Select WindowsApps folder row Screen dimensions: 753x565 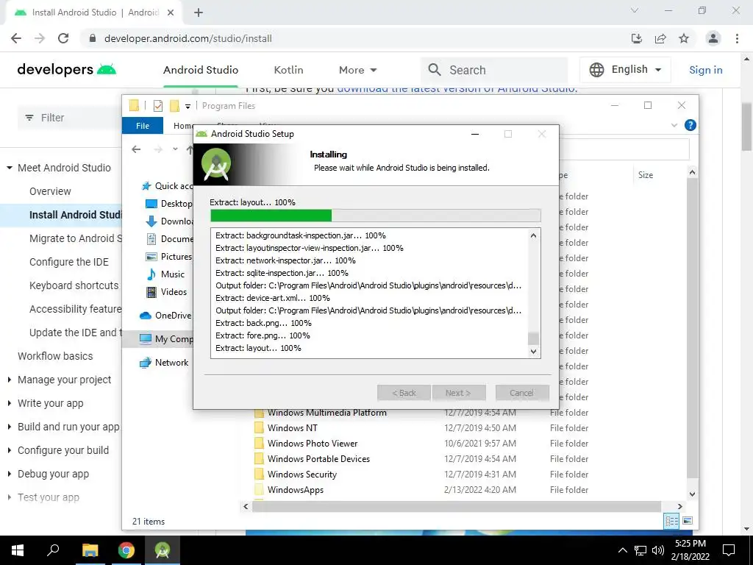click(x=296, y=490)
